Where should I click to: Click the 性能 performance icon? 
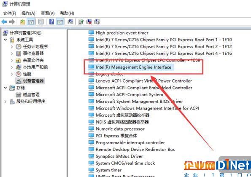tap(19, 74)
